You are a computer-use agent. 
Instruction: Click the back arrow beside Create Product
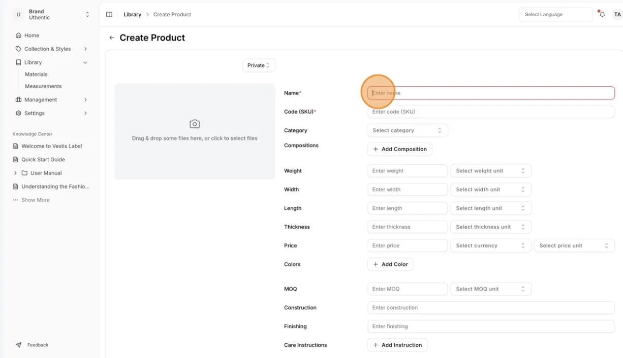(112, 38)
